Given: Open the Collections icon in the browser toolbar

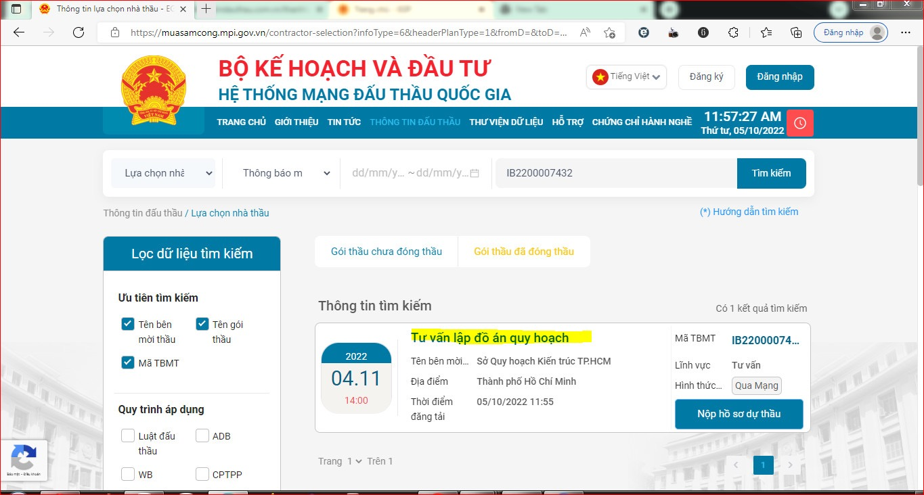Looking at the screenshot, I should click(796, 32).
